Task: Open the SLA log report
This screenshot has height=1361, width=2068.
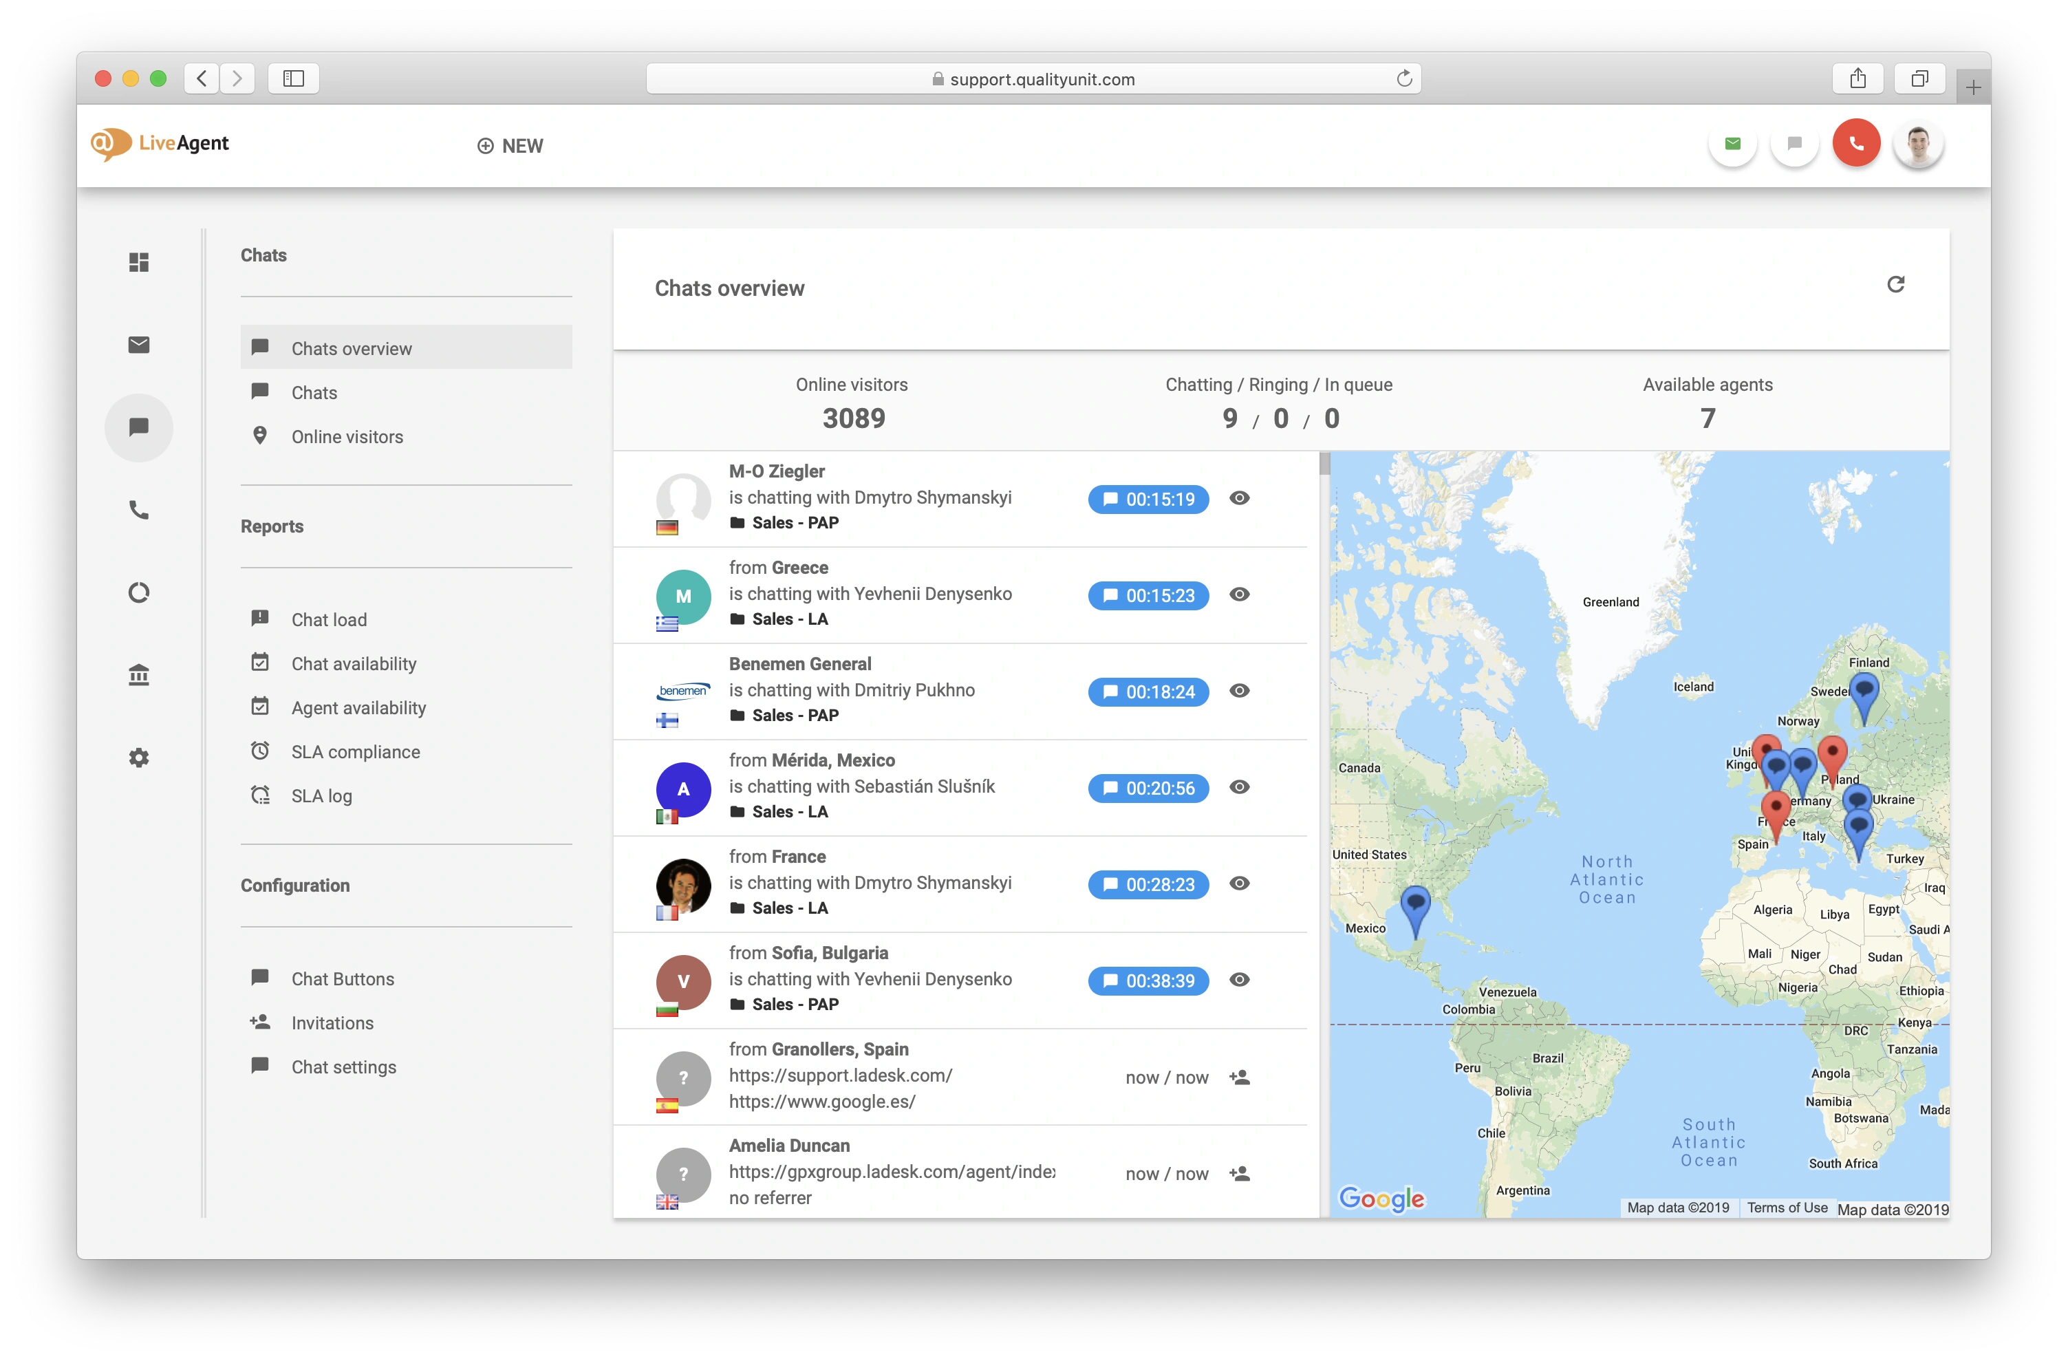Action: pyautogui.click(x=406, y=796)
